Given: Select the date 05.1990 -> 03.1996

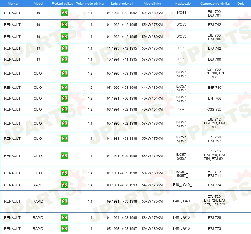Looking at the screenshot, I should (x=122, y=88).
